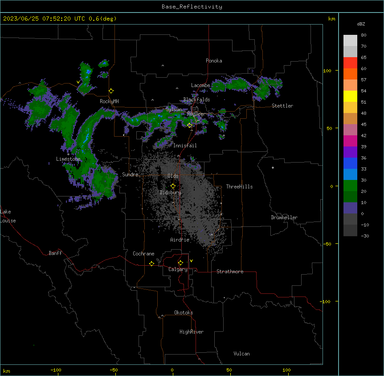Image resolution: width=384 pixels, height=376 pixels.
Task: Click the Limestone label
Action: (x=68, y=159)
